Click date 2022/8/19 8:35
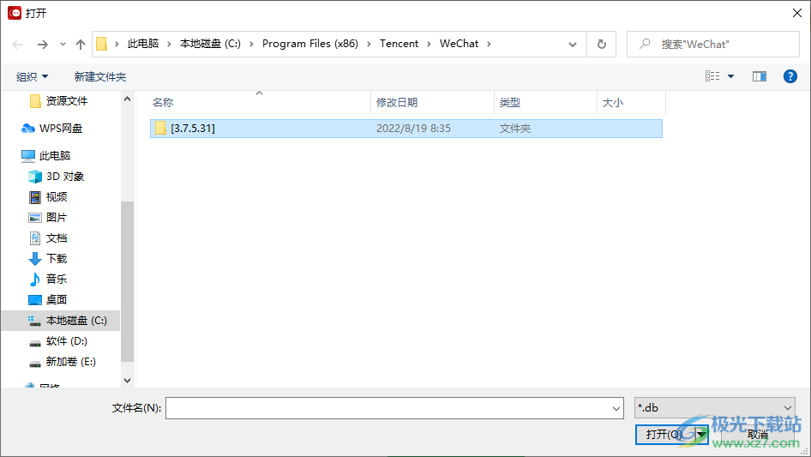Screen dimensions: 811x457 point(413,129)
